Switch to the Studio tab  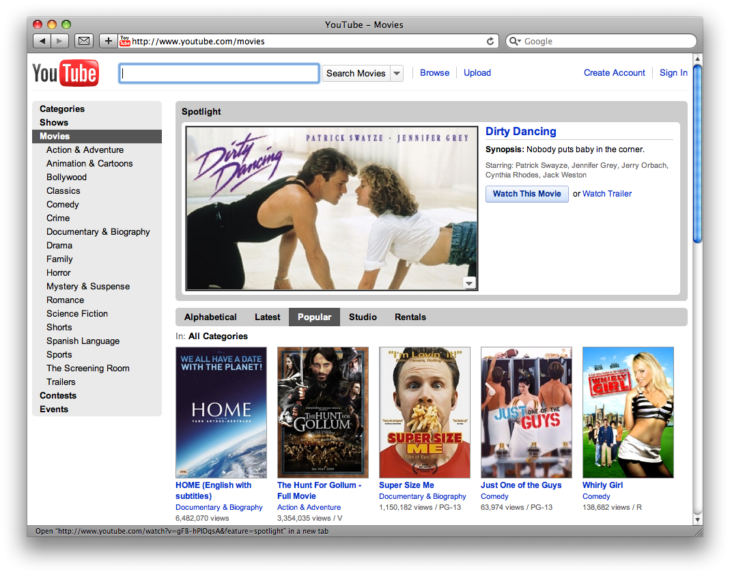tap(363, 317)
